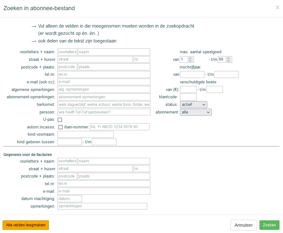This screenshot has width=283, height=233.
Task: Focus the invoice voorletters field
Action: point(67,161)
